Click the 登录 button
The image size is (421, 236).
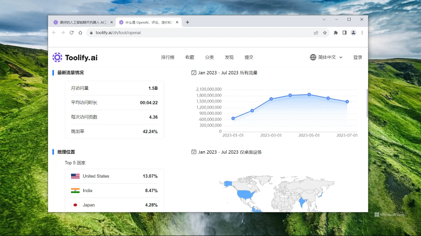358,57
